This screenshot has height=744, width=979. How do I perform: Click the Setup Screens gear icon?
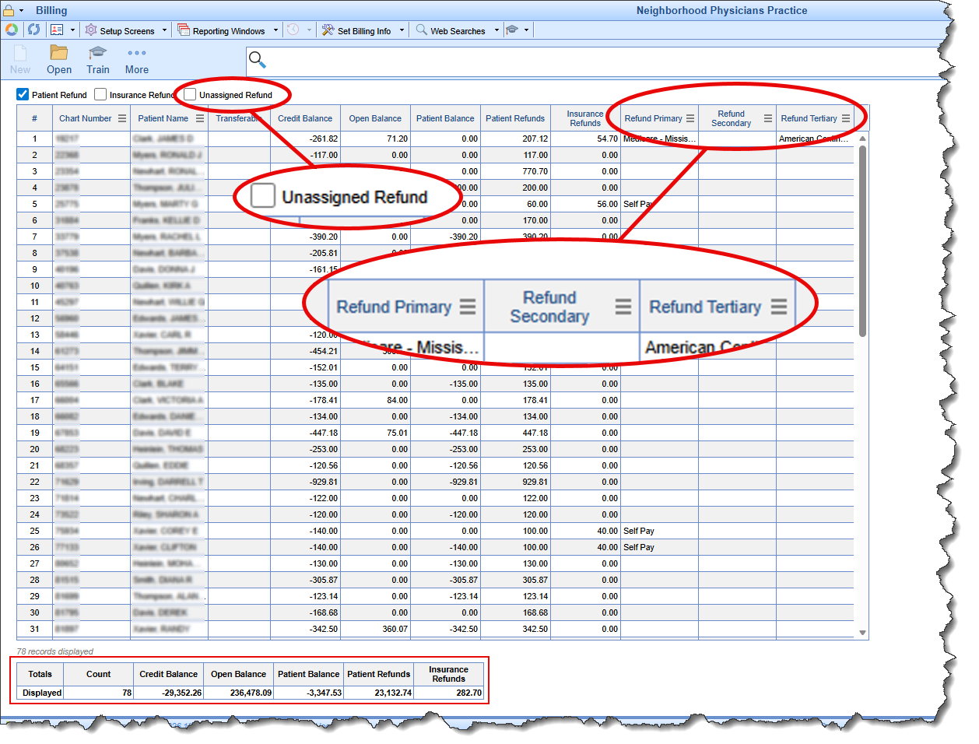91,30
